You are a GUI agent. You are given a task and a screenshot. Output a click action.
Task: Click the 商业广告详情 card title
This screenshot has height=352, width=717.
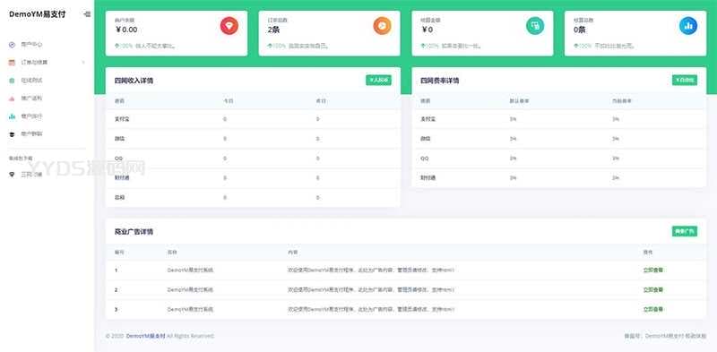pyautogui.click(x=134, y=232)
